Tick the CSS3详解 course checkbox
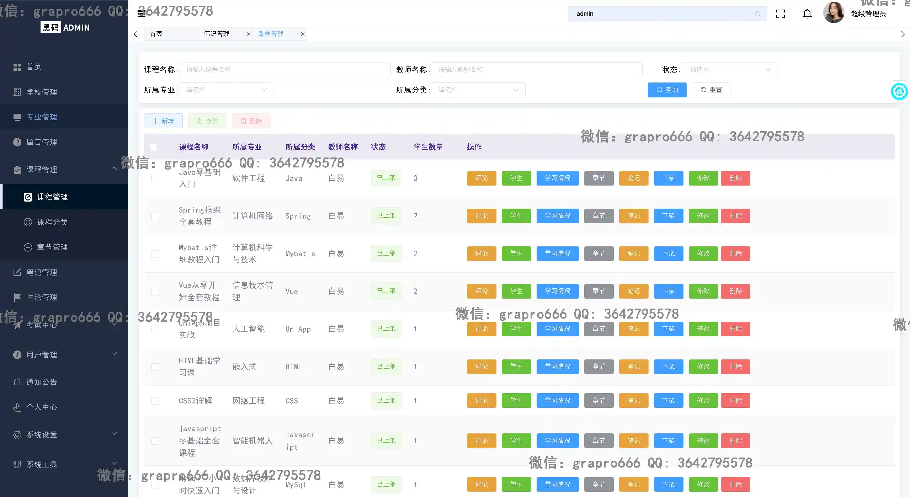This screenshot has width=910, height=497. [155, 401]
